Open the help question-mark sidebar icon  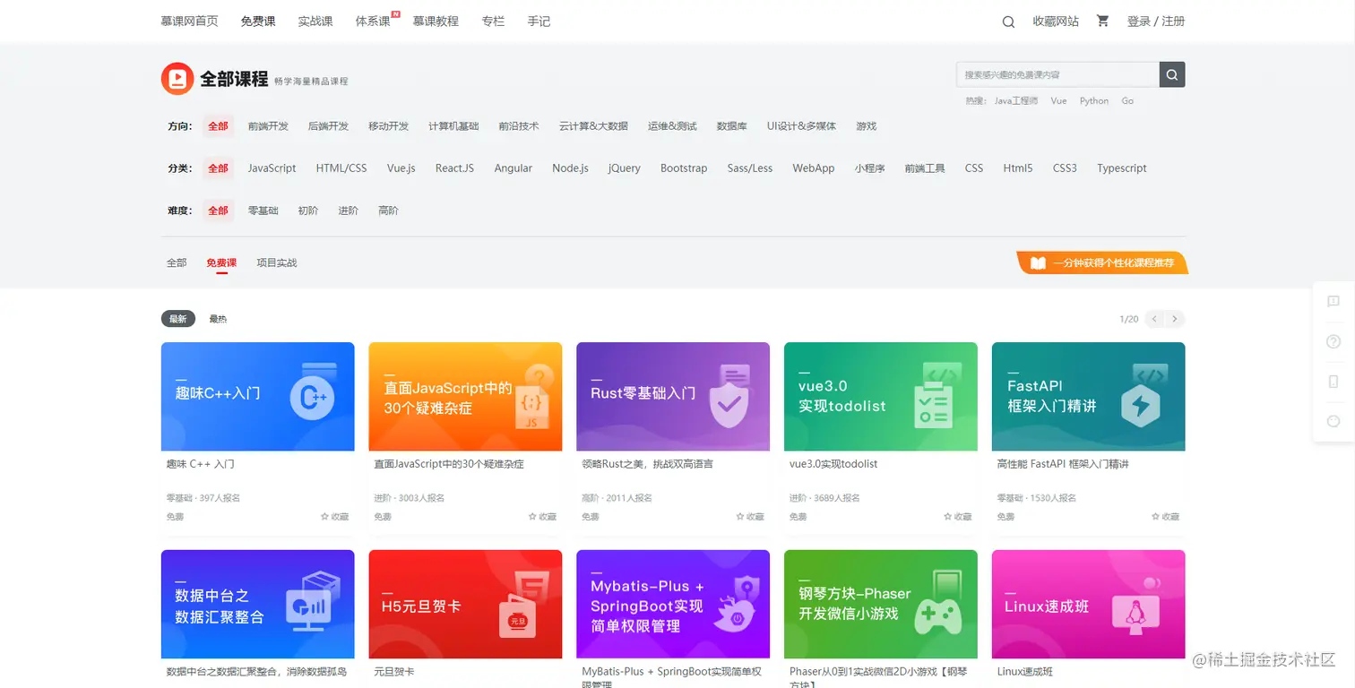(1333, 341)
